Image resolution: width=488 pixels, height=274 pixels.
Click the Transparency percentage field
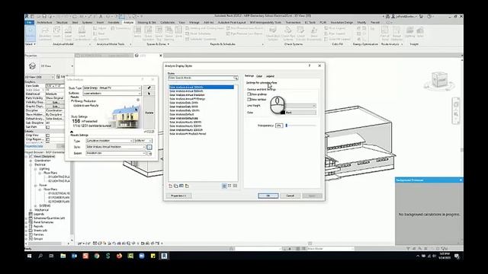[x=279, y=126]
